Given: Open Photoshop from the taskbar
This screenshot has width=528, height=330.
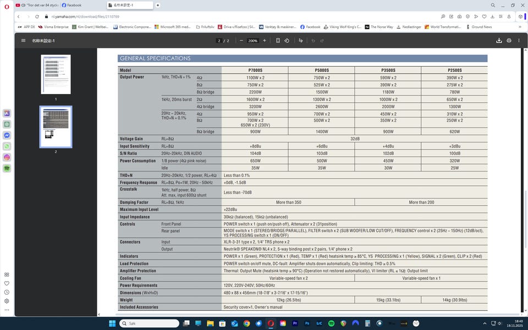Looking at the screenshot, I should [x=307, y=323].
